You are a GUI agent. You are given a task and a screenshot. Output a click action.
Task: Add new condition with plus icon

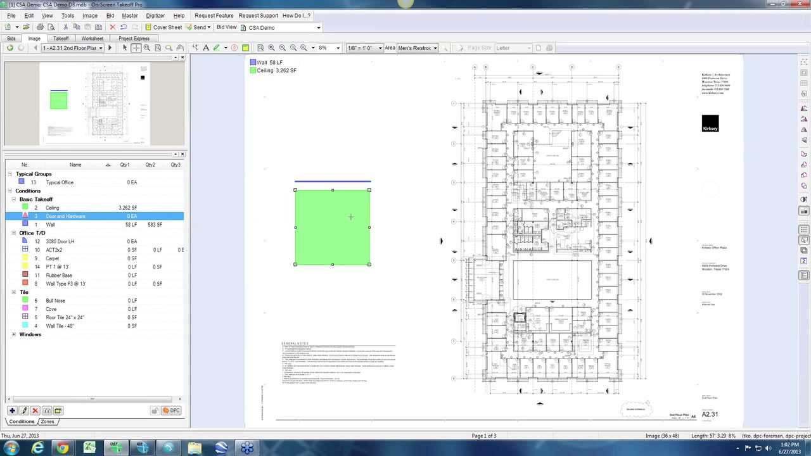click(12, 410)
